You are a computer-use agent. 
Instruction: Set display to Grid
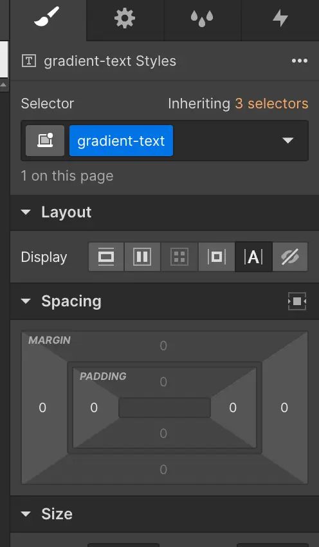tap(179, 257)
